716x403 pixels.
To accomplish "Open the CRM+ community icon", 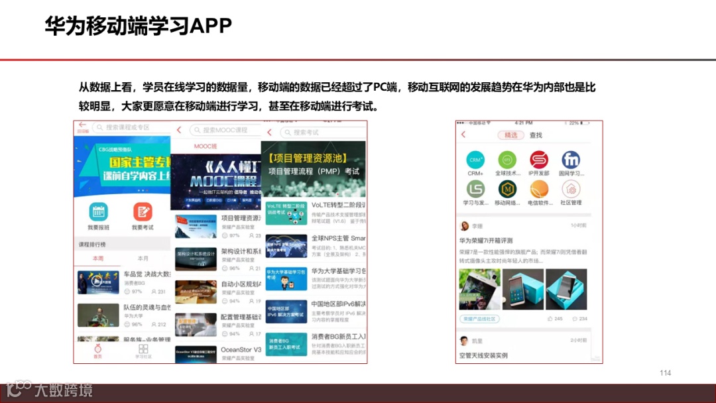I will click(475, 160).
